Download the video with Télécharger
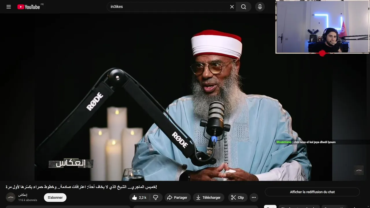Viewport: 370px width, 208px height. (208, 198)
